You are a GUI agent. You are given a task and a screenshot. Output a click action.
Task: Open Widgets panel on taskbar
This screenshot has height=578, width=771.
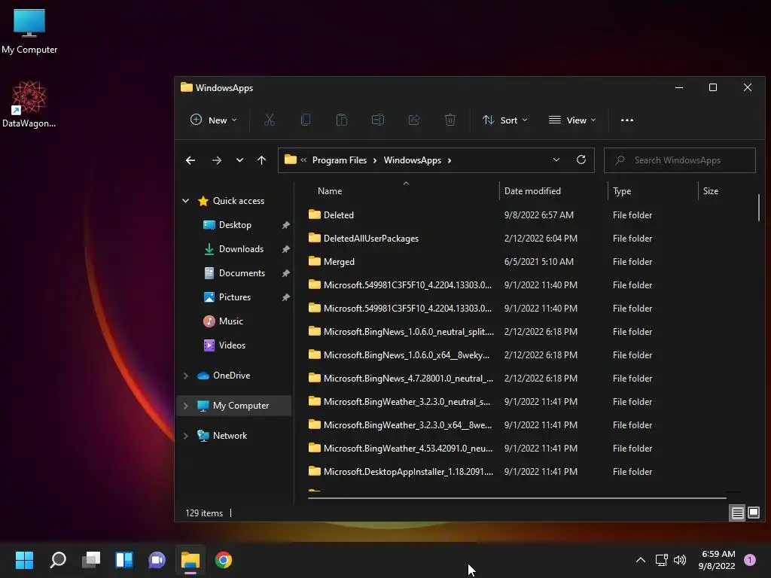(124, 560)
